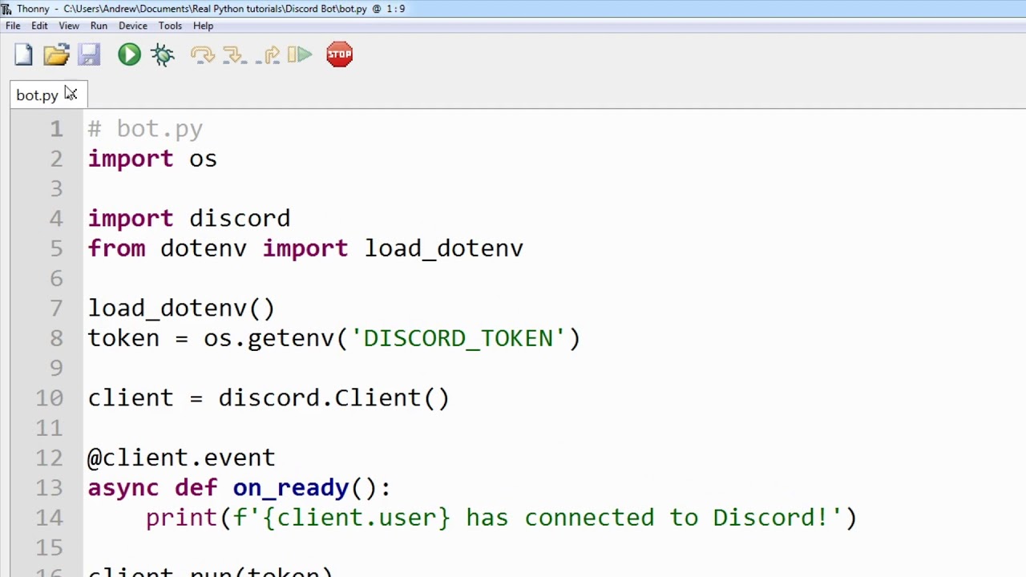Stop the program with red STOP icon

pyautogui.click(x=339, y=54)
